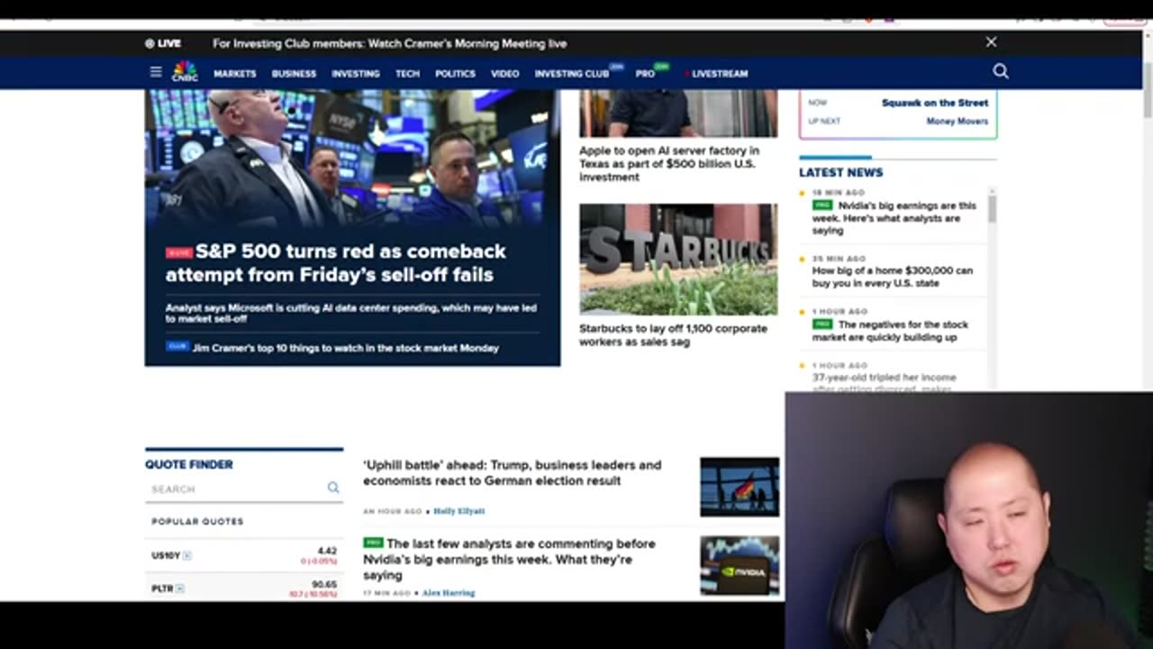Open the Business menu
Image resolution: width=1153 pixels, height=649 pixels.
click(x=294, y=74)
